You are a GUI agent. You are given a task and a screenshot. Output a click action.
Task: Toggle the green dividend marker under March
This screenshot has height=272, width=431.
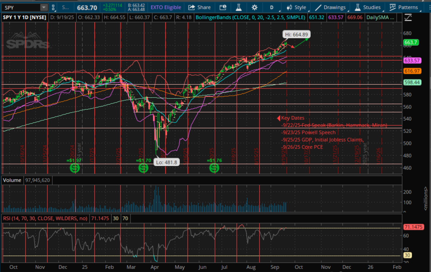[x=143, y=168]
